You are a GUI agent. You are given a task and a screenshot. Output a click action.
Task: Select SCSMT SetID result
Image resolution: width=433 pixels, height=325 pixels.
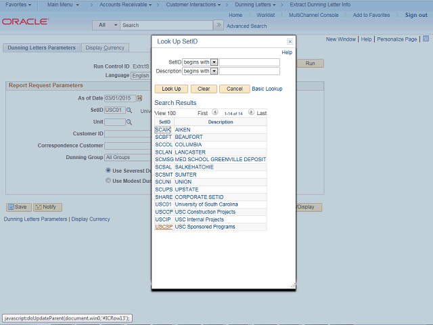164,175
